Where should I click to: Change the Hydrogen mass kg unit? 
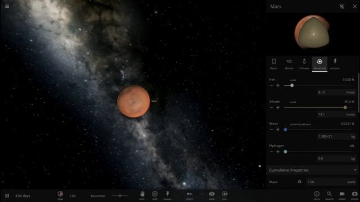pyautogui.click(x=353, y=158)
